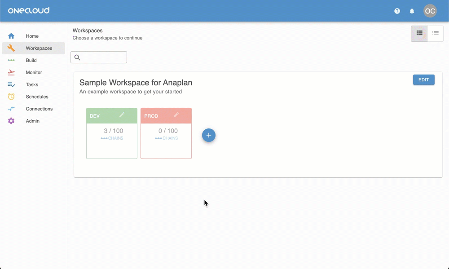Click the Build chain icon
The image size is (449, 269).
tap(11, 60)
